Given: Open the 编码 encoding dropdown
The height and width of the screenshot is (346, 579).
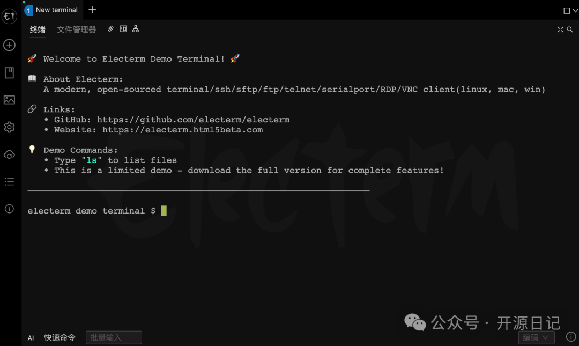Looking at the screenshot, I should click(536, 337).
